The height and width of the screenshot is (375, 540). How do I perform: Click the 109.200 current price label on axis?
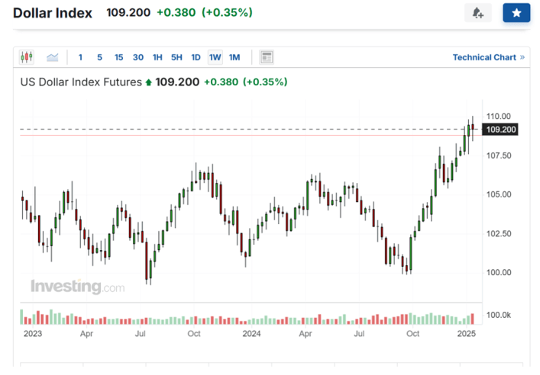(502, 130)
